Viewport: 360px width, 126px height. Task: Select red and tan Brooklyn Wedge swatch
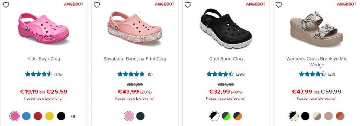[x=340, y=116]
